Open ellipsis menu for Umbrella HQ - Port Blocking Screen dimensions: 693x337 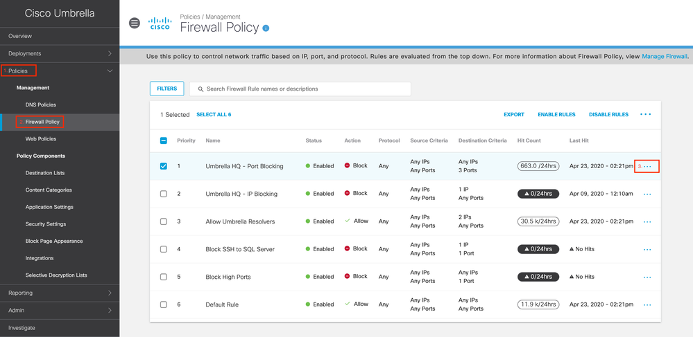point(647,166)
